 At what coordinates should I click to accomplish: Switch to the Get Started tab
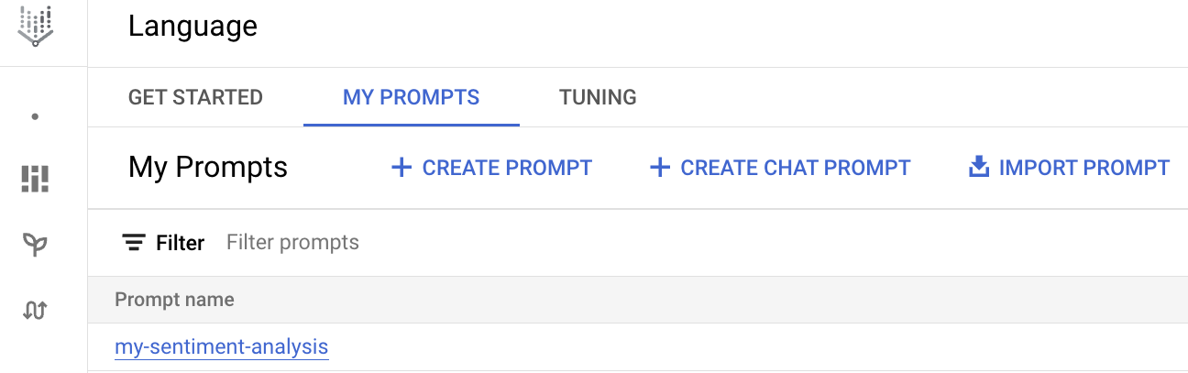tap(195, 97)
